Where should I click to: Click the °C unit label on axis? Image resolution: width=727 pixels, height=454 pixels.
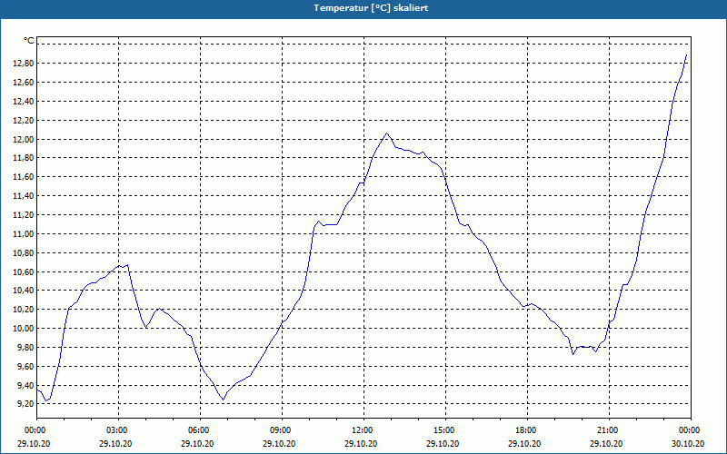(28, 41)
